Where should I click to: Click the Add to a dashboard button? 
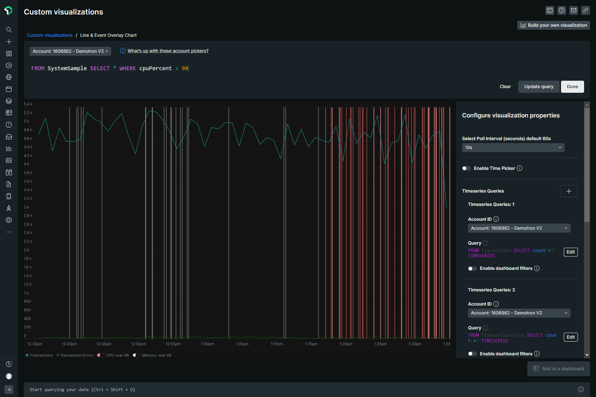pyautogui.click(x=558, y=369)
